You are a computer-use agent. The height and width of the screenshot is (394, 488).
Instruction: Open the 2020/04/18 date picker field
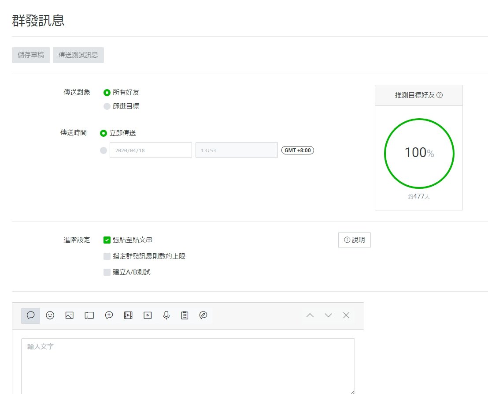tap(151, 150)
